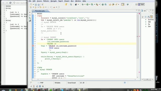Image resolution: width=161 pixels, height=91 pixels.
Task: Select $db in the Outline
Action: coord(149,22)
